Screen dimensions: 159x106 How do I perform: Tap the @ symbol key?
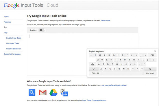100,55
